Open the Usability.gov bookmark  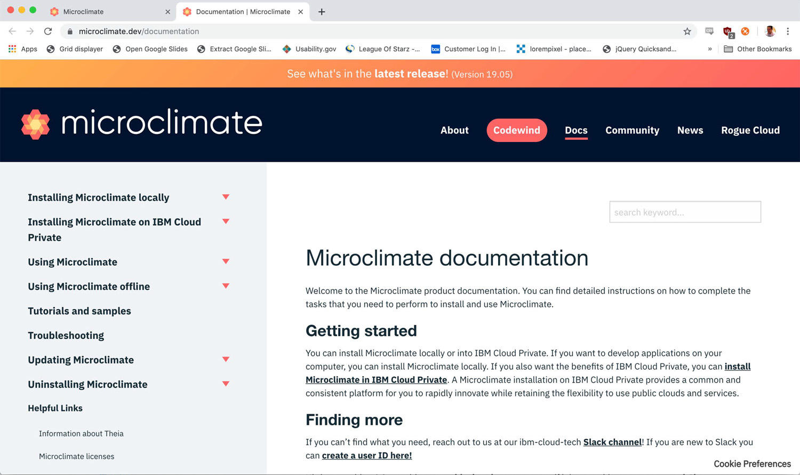tap(309, 49)
